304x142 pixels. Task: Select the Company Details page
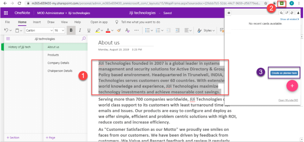coord(58,63)
